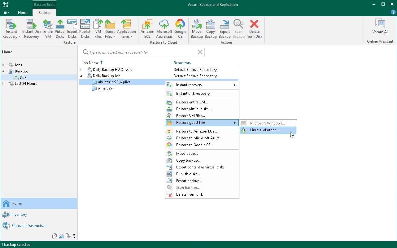This screenshot has width=397, height=248.
Task: Select the ubuntusrv20_replica backup
Action: (x=114, y=82)
